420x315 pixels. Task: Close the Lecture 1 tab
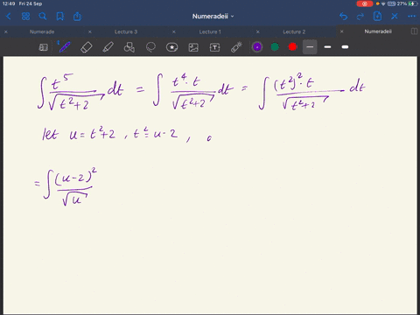174,31
